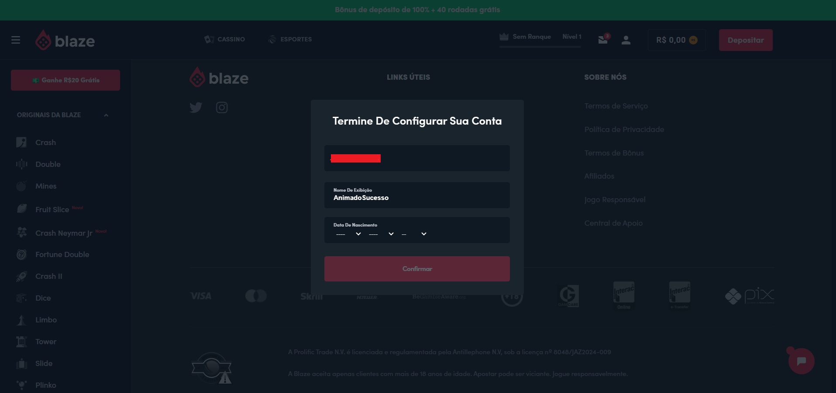Open Blaze Instagram page icon
The height and width of the screenshot is (393, 836).
[222, 107]
